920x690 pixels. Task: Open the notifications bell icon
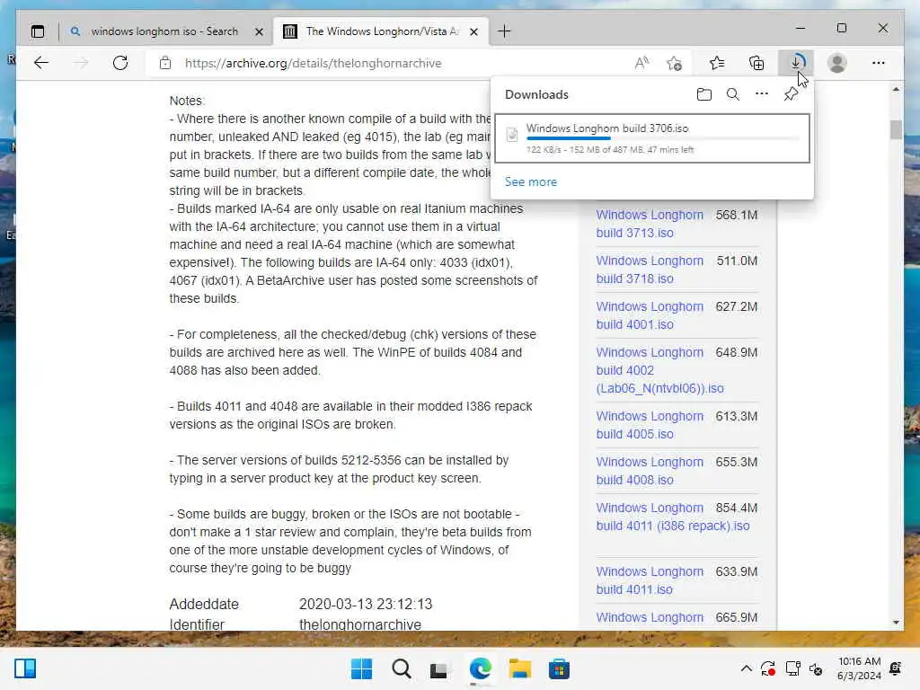[x=896, y=668]
